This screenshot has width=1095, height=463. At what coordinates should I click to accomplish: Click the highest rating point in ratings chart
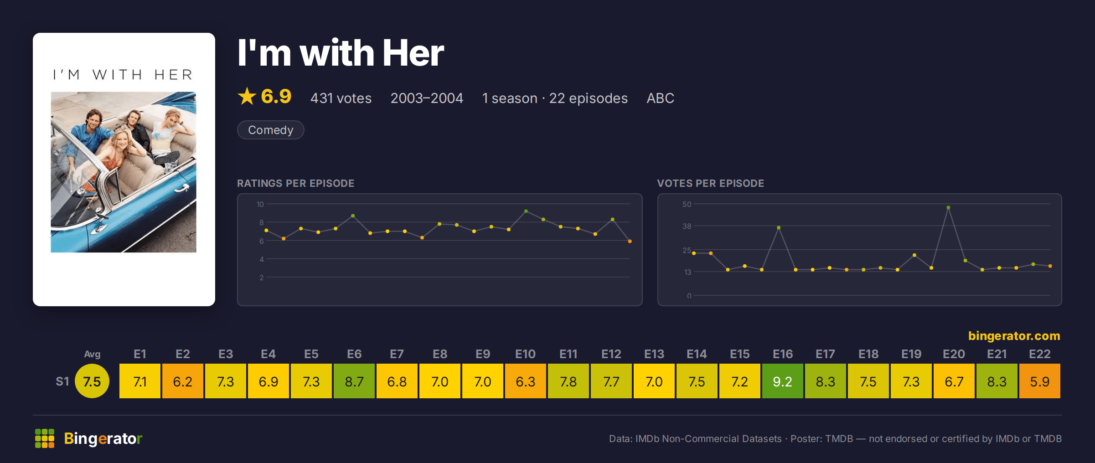pos(526,211)
